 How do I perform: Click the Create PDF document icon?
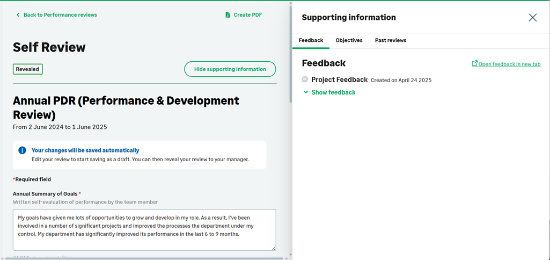click(x=228, y=15)
